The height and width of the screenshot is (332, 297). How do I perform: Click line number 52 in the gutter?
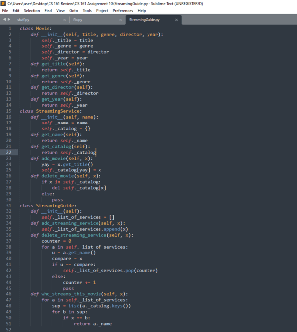(9, 329)
